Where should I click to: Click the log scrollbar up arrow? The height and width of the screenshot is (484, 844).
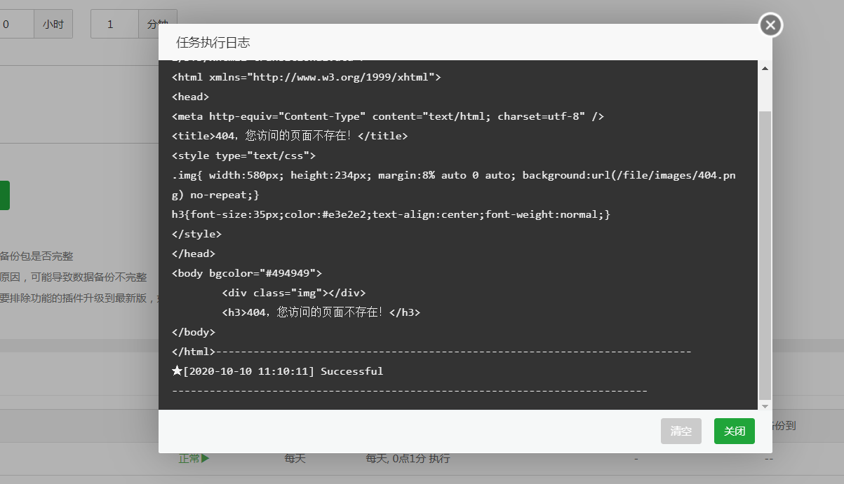tap(765, 68)
